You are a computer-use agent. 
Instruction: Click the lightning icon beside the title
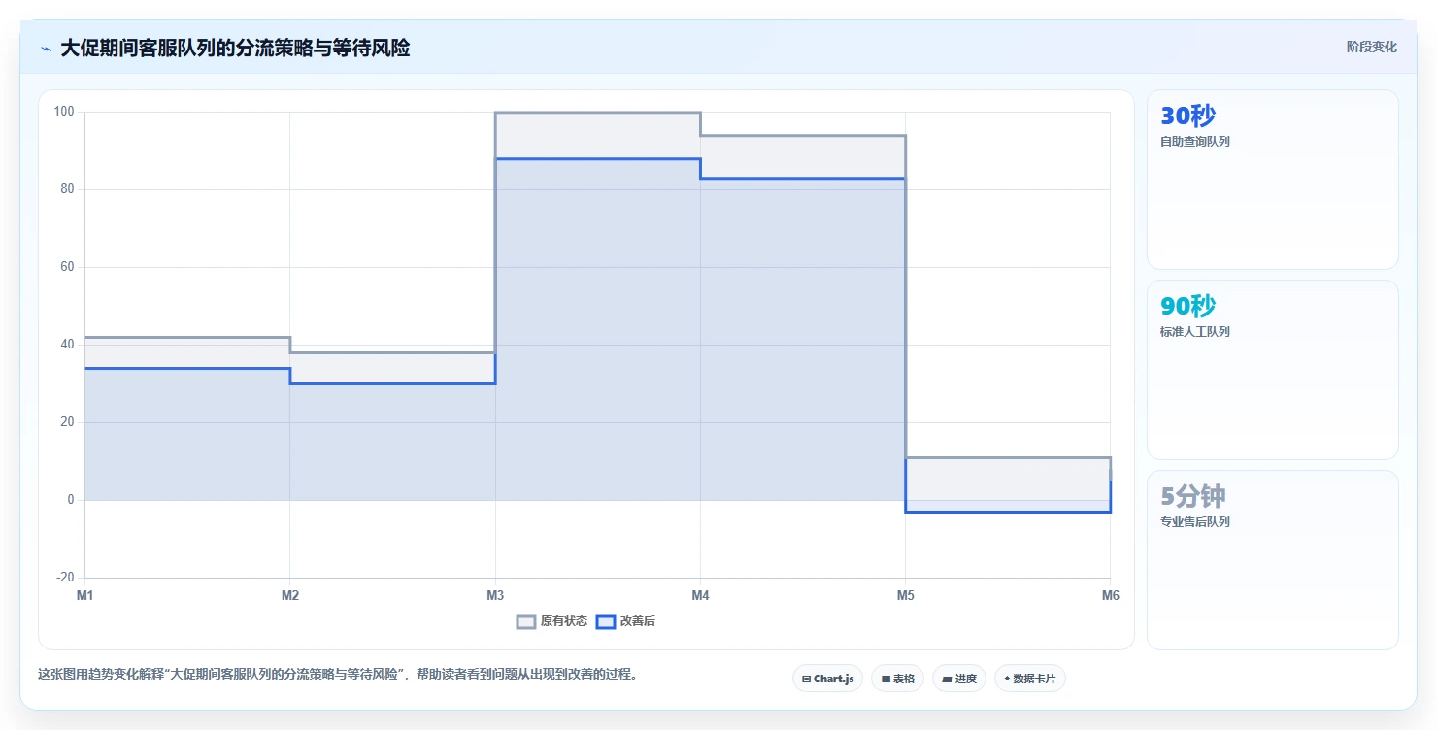tap(46, 49)
